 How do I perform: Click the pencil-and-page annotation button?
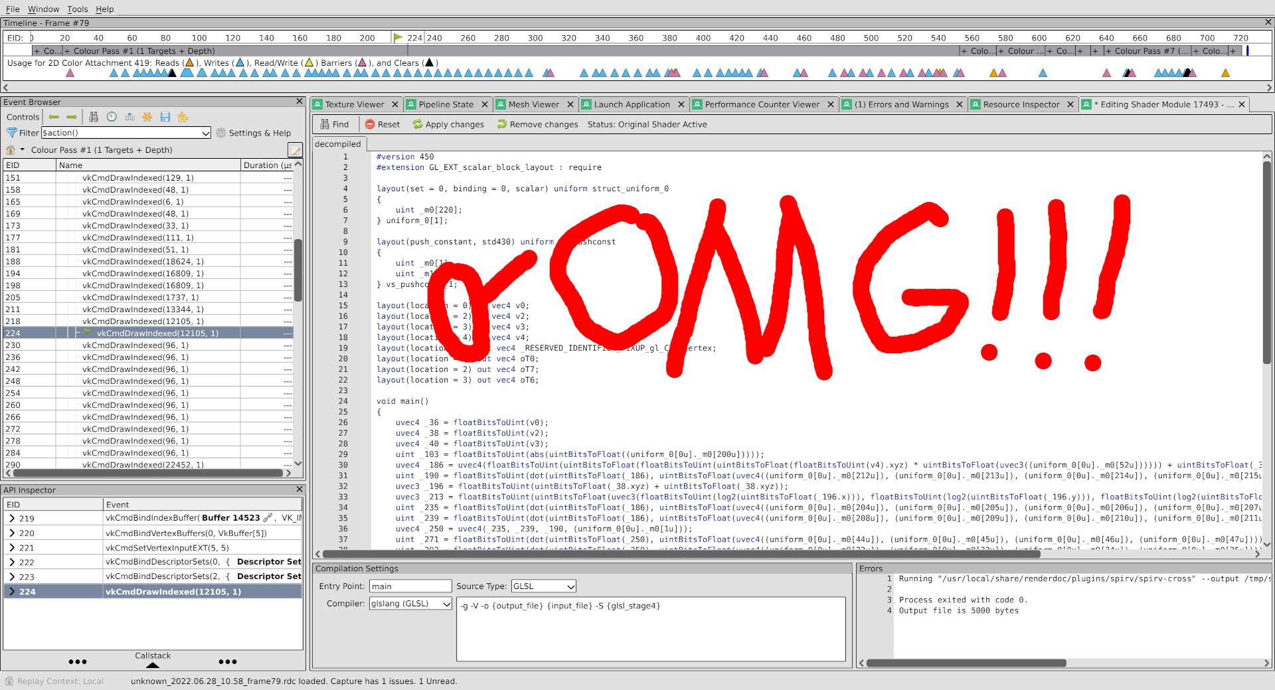pos(295,150)
